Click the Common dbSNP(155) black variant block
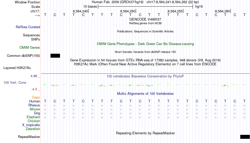Viewport: 250px width, 143px height. tap(55, 56)
